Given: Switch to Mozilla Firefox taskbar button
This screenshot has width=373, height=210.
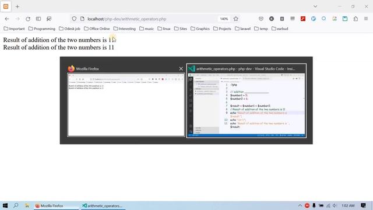Looking at the screenshot, I should point(56,206).
